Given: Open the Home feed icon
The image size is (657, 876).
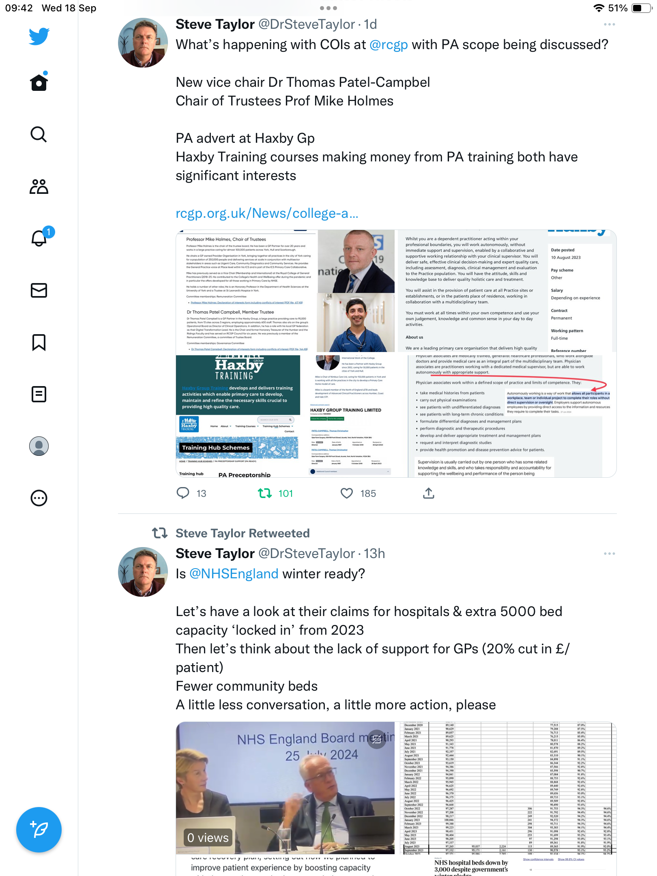Looking at the screenshot, I should [x=39, y=82].
